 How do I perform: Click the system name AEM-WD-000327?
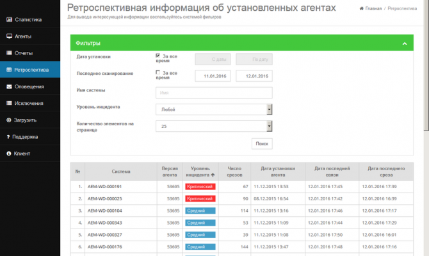coord(104,235)
